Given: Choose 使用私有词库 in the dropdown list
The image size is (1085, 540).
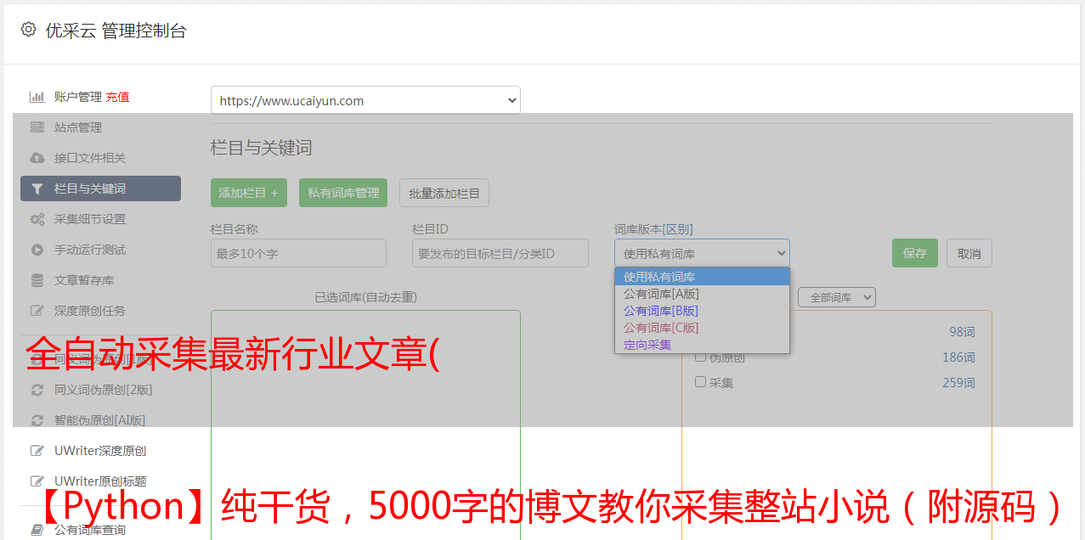Looking at the screenshot, I should (702, 277).
